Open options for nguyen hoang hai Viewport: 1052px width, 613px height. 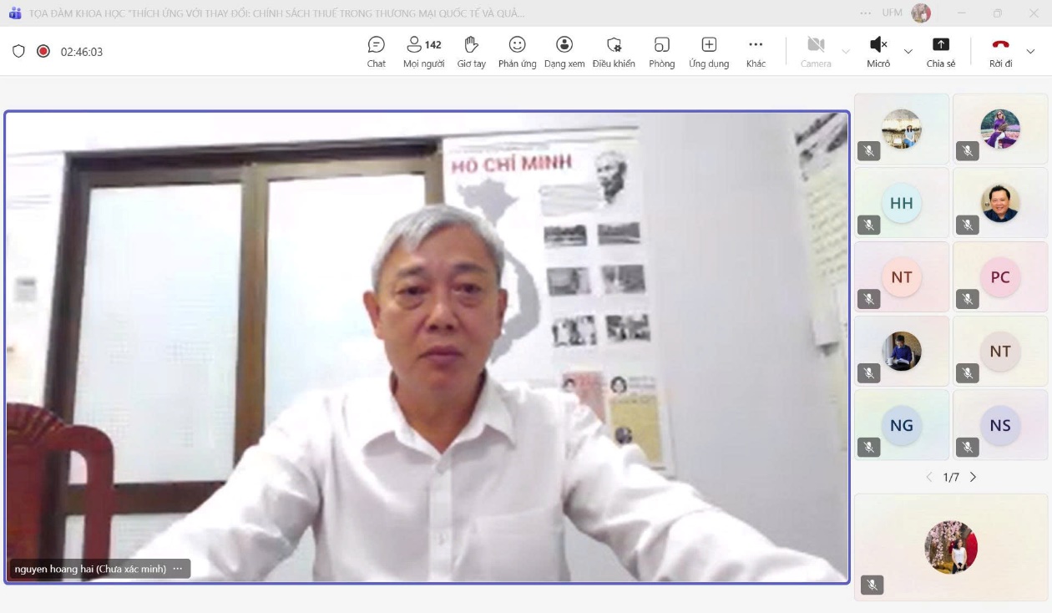click(177, 569)
